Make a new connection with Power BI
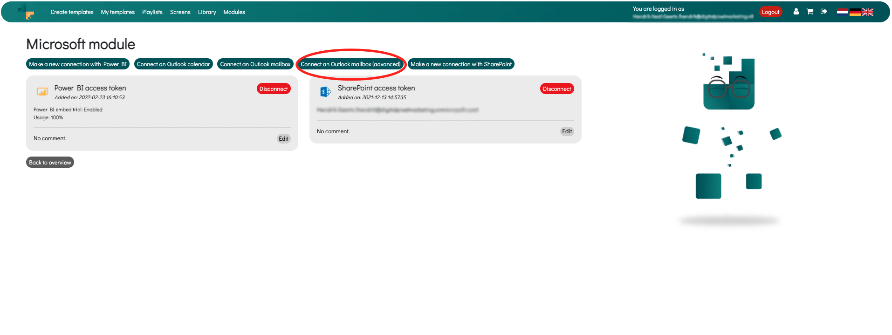Screen dimensions: 892x335 point(78,64)
